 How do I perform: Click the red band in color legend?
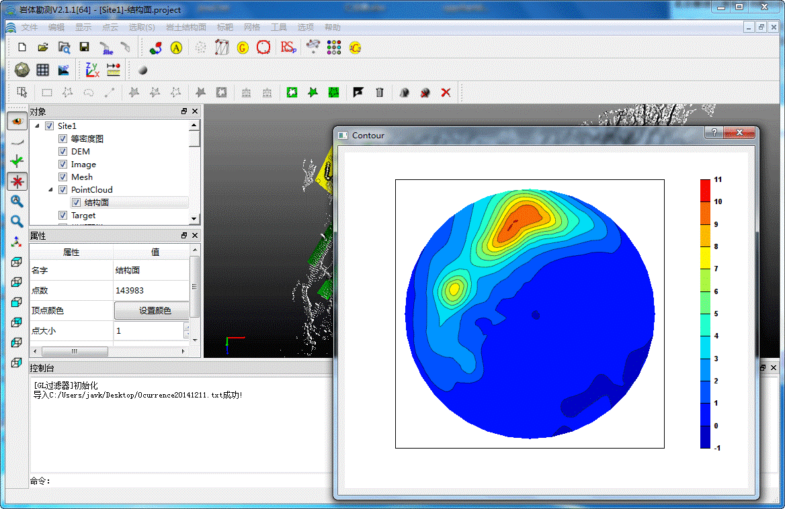(x=705, y=191)
